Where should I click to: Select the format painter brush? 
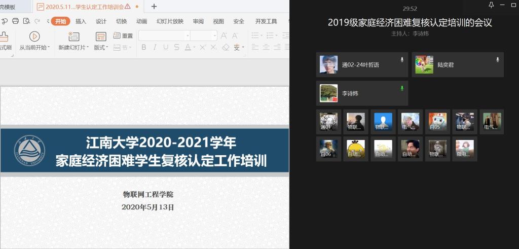pos(4,37)
